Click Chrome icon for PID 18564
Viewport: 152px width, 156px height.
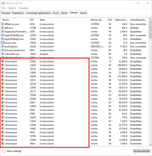click(3, 95)
